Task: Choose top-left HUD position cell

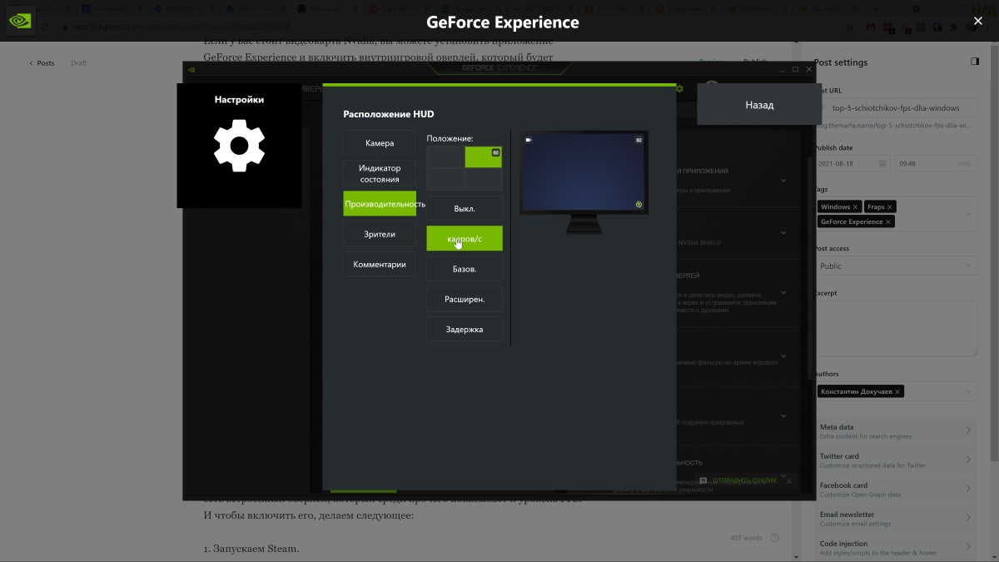Action: (445, 157)
